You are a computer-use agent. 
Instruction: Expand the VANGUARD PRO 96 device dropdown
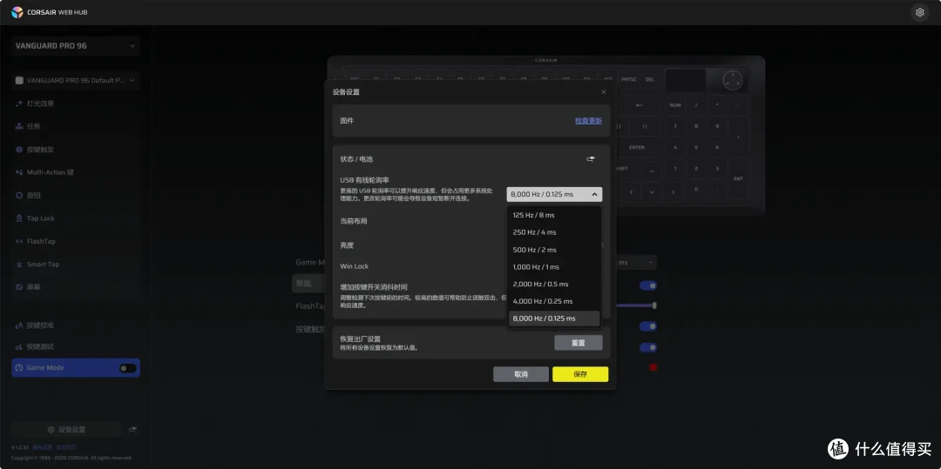pos(76,46)
